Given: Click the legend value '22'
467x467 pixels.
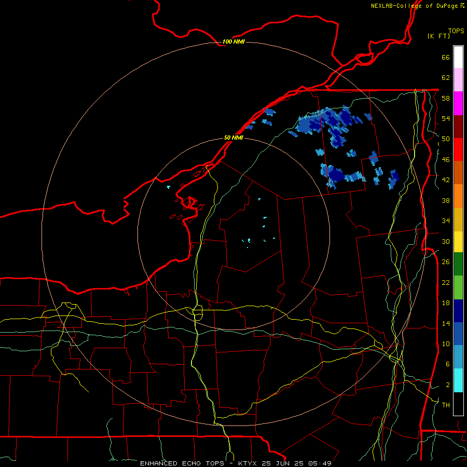Looking at the screenshot, I should pos(446,282).
